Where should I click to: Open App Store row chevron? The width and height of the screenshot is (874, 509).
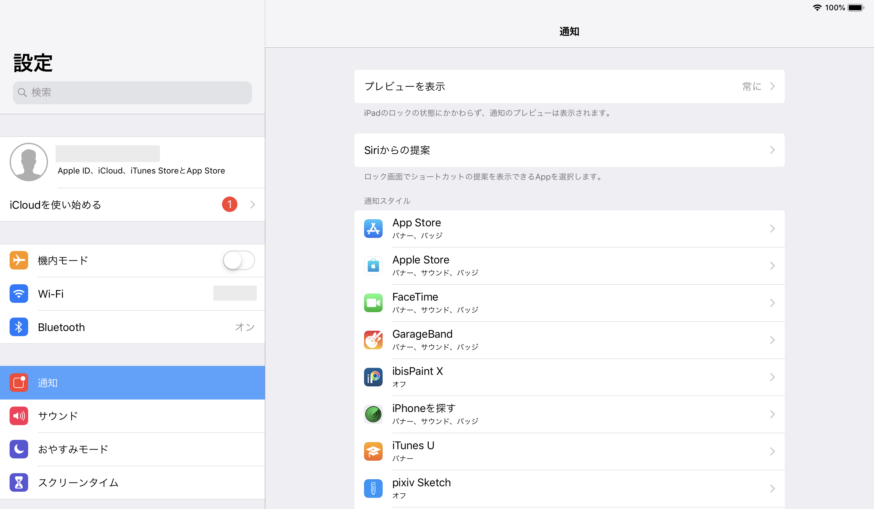(x=772, y=229)
